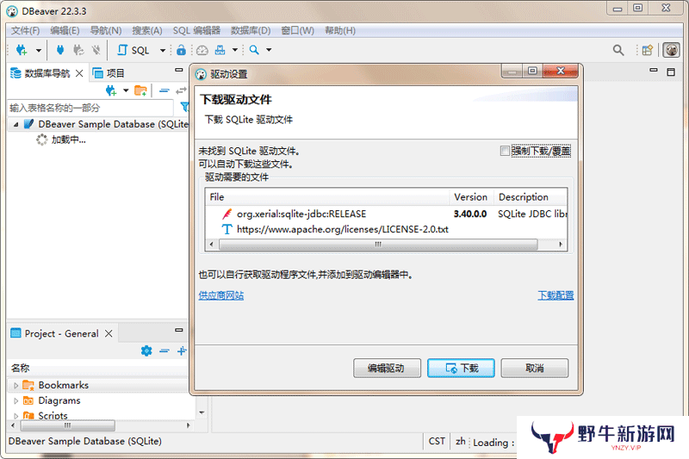
Task: Open navigator's new connection dropdown arrow
Action: point(126,91)
